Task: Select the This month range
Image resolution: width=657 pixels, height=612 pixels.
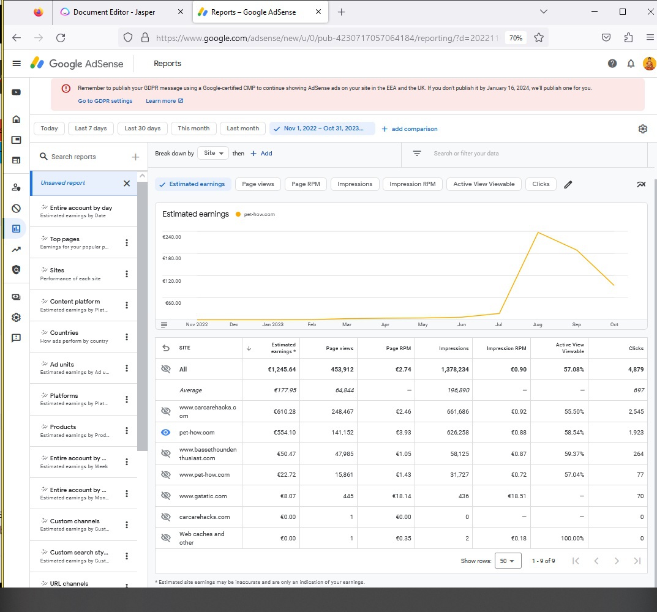Action: [x=193, y=129]
